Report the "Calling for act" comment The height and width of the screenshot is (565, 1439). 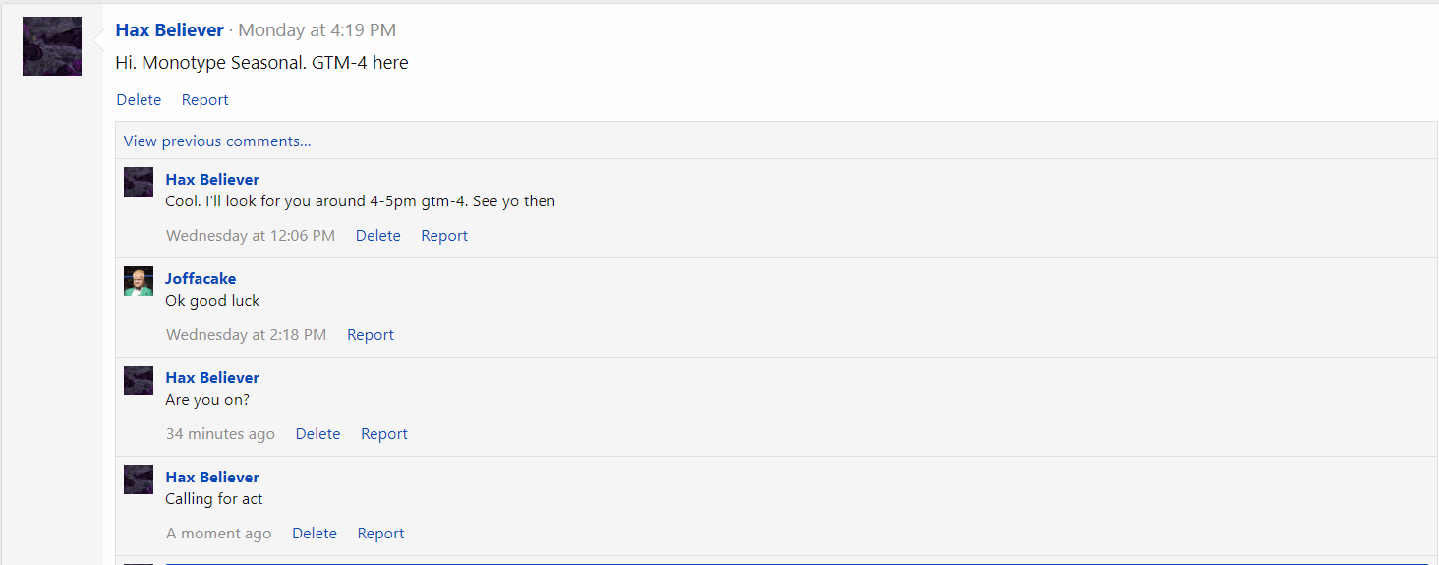(x=380, y=534)
